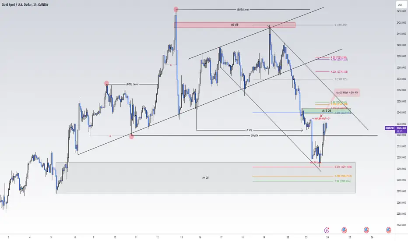Screen dimensions: 408x241
Task: Select the Fib label 0 (2417.990)
Action: pos(341,25)
